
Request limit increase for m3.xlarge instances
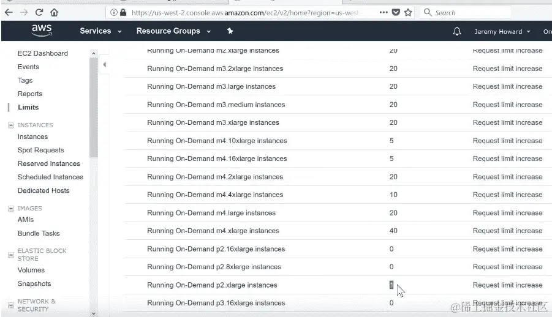(507, 123)
